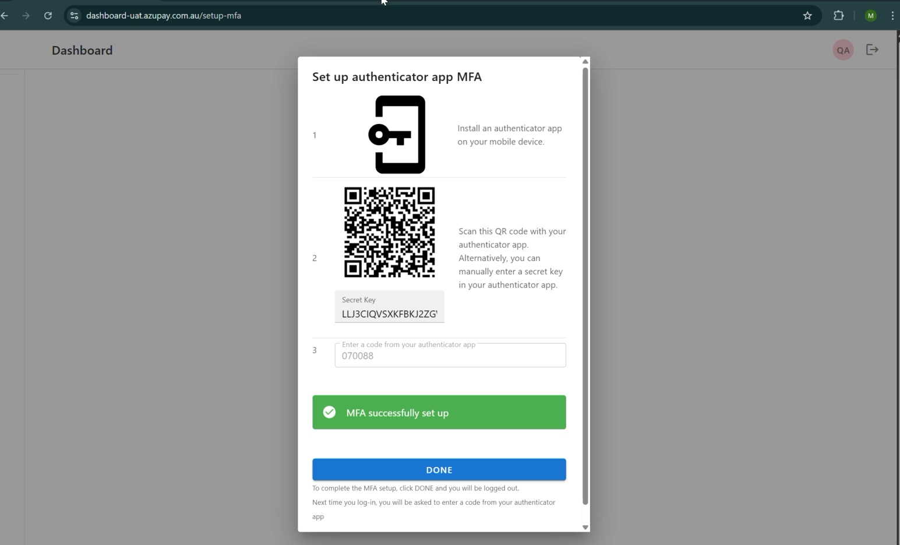
Task: Click the logout icon in dashboard header
Action: point(872,49)
